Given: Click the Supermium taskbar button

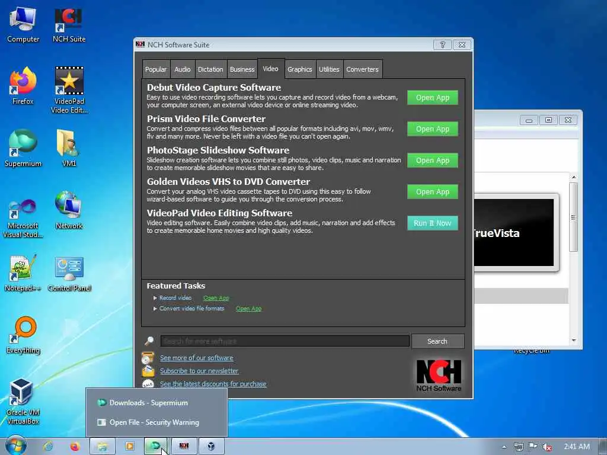Looking at the screenshot, I should 156,447.
